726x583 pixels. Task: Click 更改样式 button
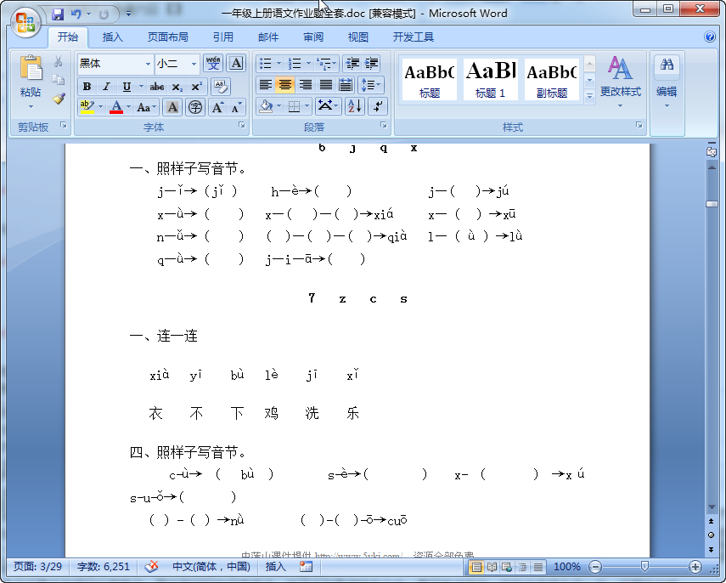(621, 83)
